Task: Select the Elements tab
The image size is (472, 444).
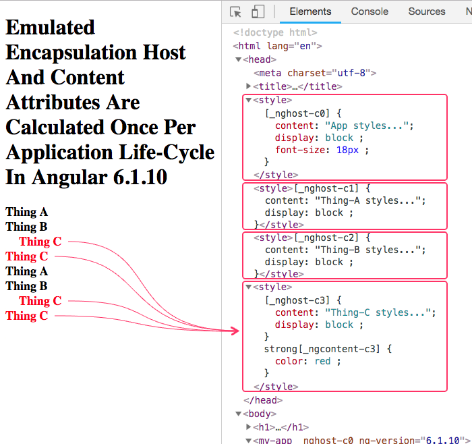Action: click(x=310, y=11)
